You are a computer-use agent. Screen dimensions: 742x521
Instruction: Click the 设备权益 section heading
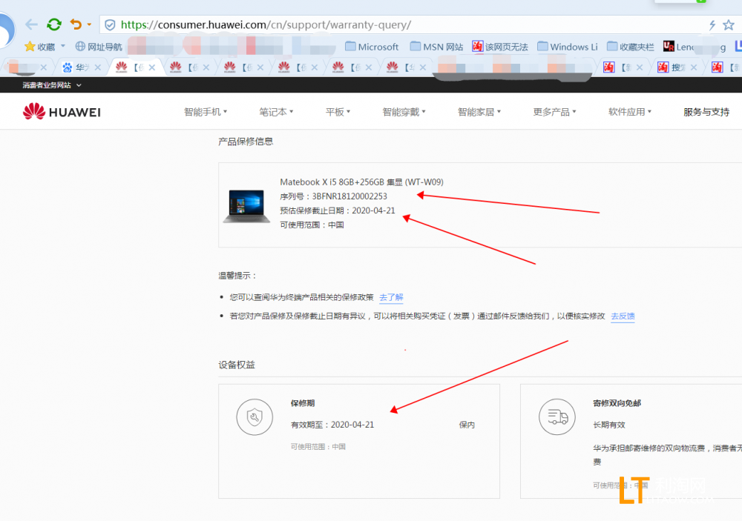pyautogui.click(x=237, y=365)
